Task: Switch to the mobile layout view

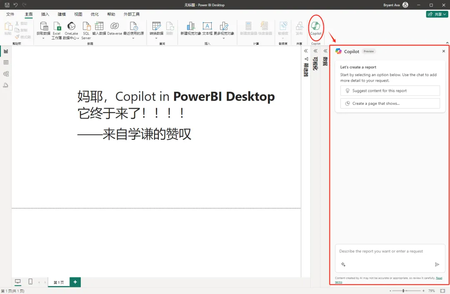Action: coord(30,282)
